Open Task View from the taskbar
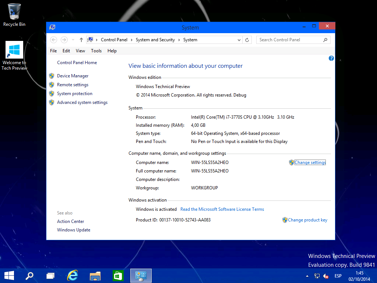 [x=50, y=275]
